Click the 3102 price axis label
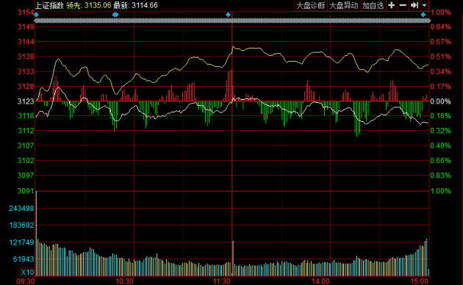Viewport: 463px width, 285px height. pyautogui.click(x=26, y=161)
